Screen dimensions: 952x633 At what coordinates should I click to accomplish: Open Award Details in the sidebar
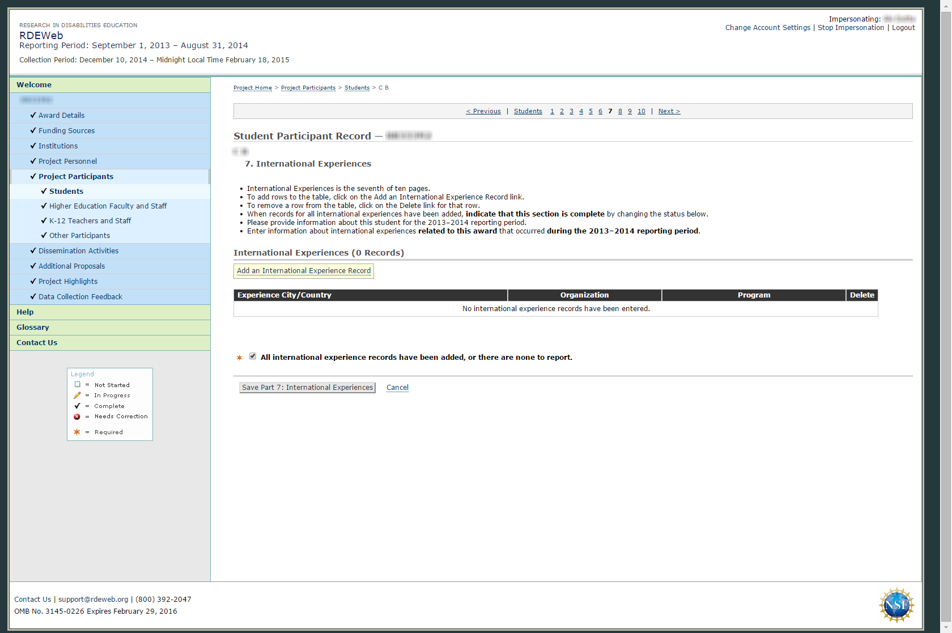pos(61,116)
